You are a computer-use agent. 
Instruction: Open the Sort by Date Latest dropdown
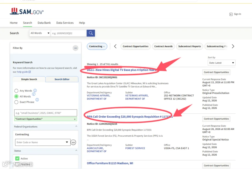(221, 63)
